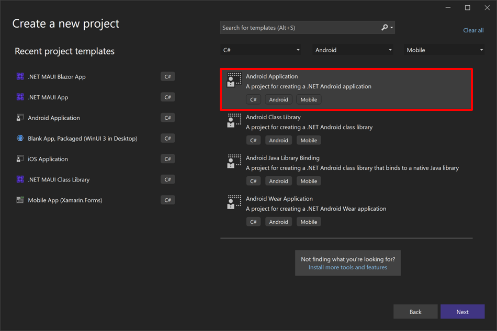
Task: Open the C# language dropdown
Action: (x=262, y=50)
